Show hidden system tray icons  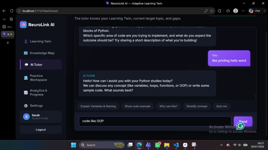click(221, 145)
